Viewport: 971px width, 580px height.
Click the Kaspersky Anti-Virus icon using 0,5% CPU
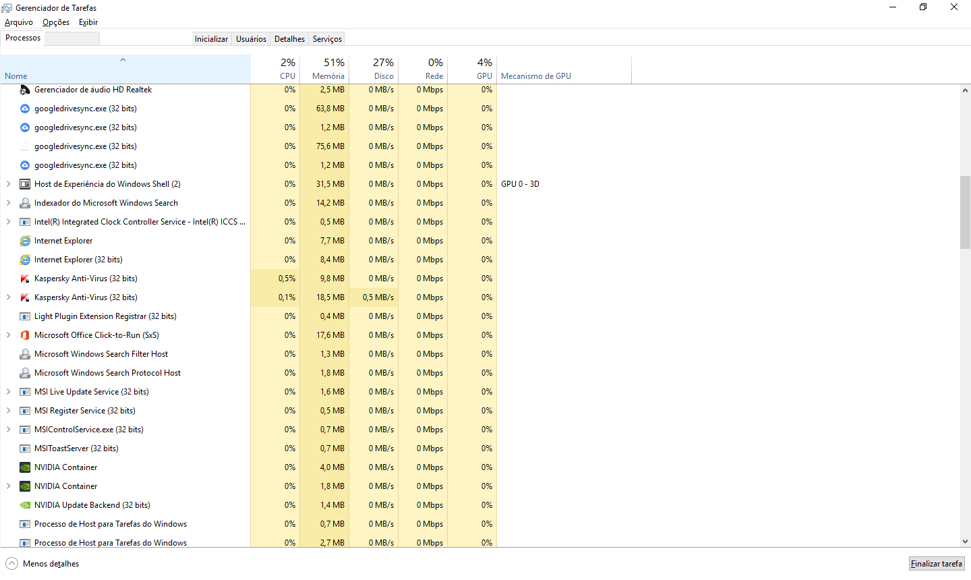coord(25,279)
